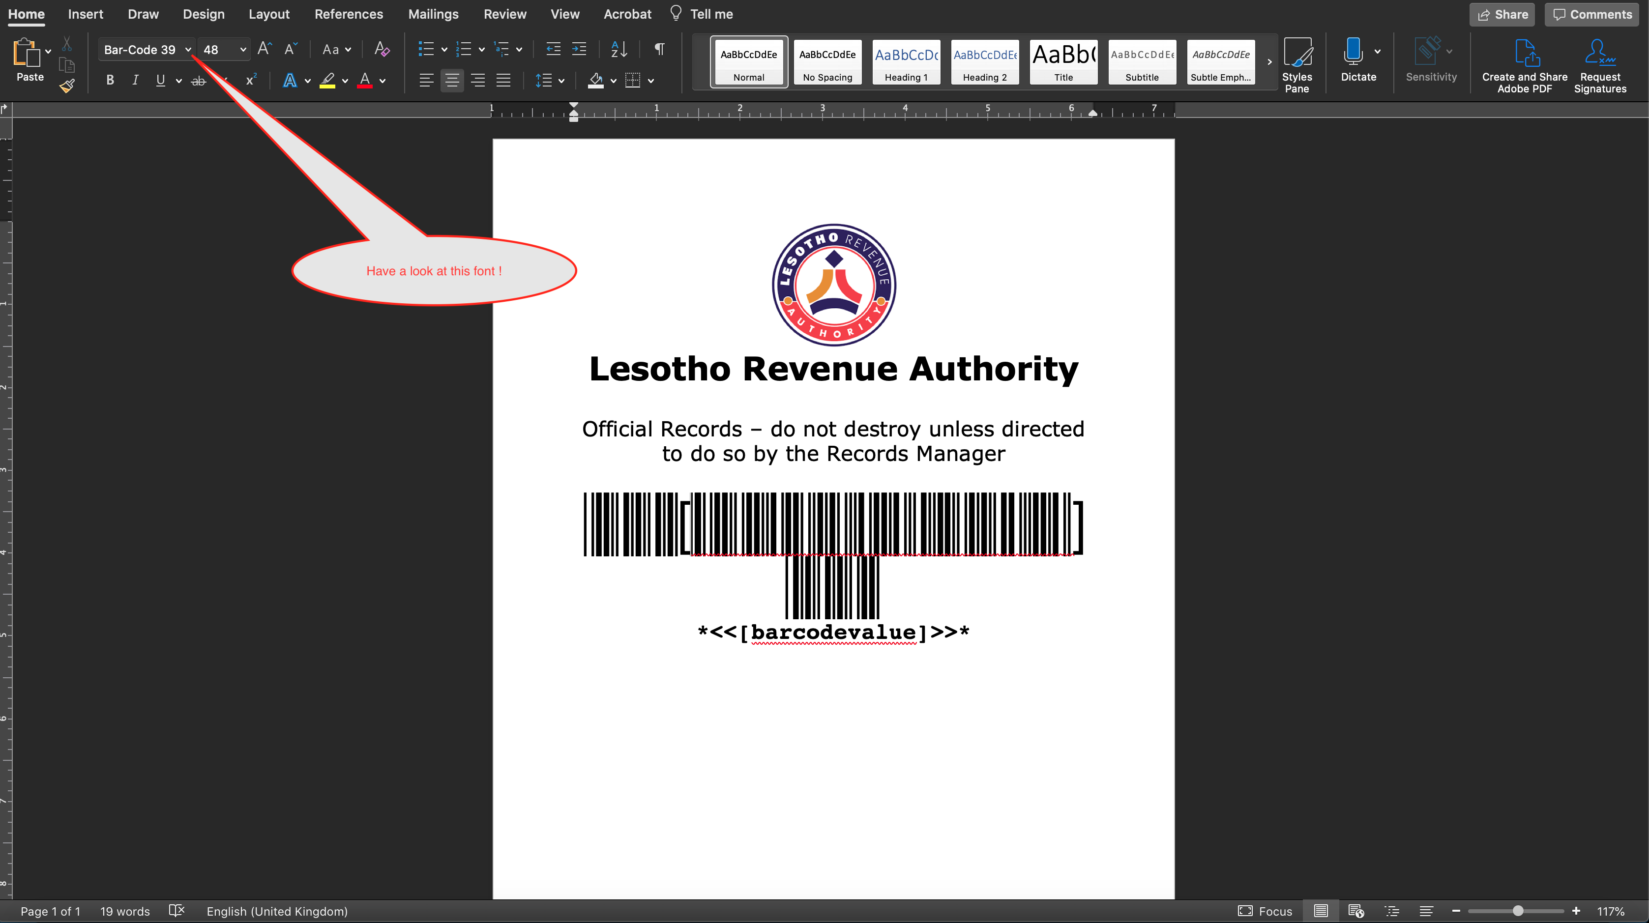Open the Styles Pane
Image resolution: width=1649 pixels, height=923 pixels.
point(1297,65)
